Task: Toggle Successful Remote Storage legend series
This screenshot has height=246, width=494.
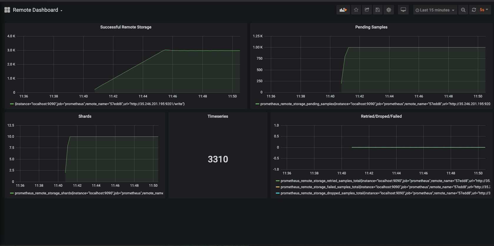Action: [x=100, y=104]
